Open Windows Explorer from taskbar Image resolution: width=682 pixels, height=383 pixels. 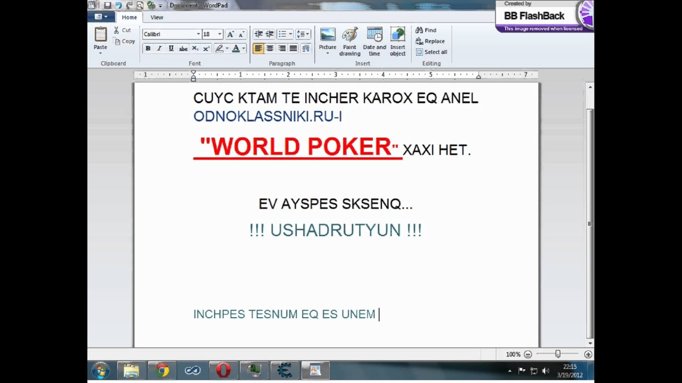click(x=131, y=370)
